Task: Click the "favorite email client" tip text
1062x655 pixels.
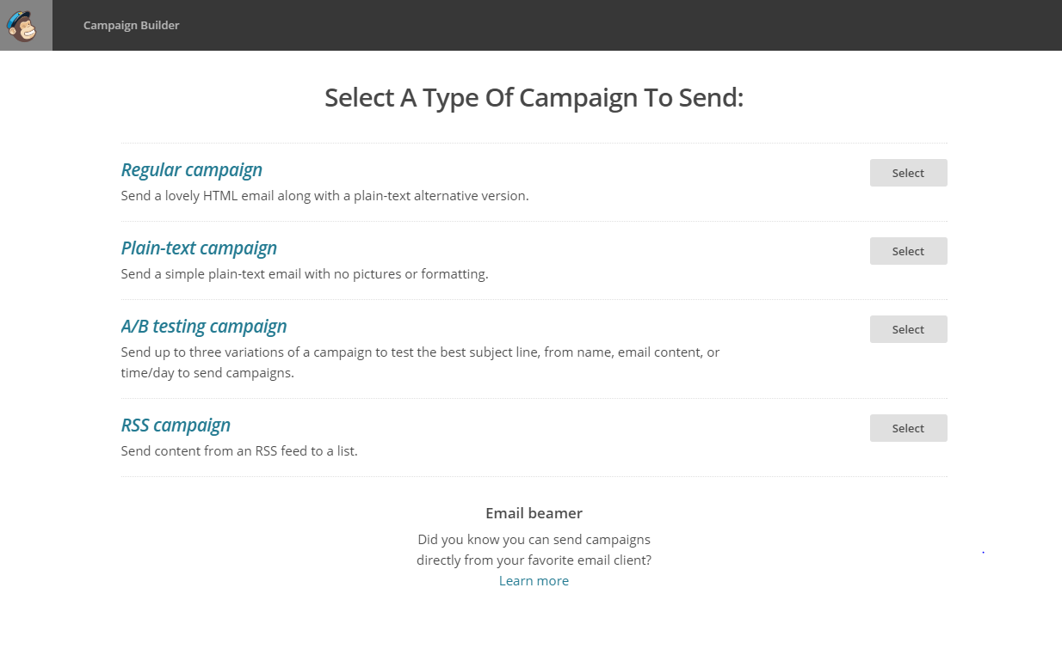Action: point(534,560)
